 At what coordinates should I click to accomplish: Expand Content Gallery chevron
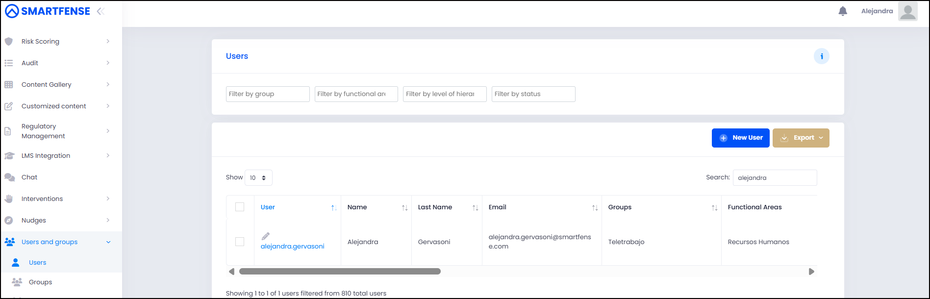point(108,85)
